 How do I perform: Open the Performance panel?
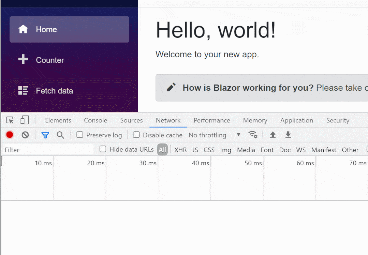coord(212,120)
